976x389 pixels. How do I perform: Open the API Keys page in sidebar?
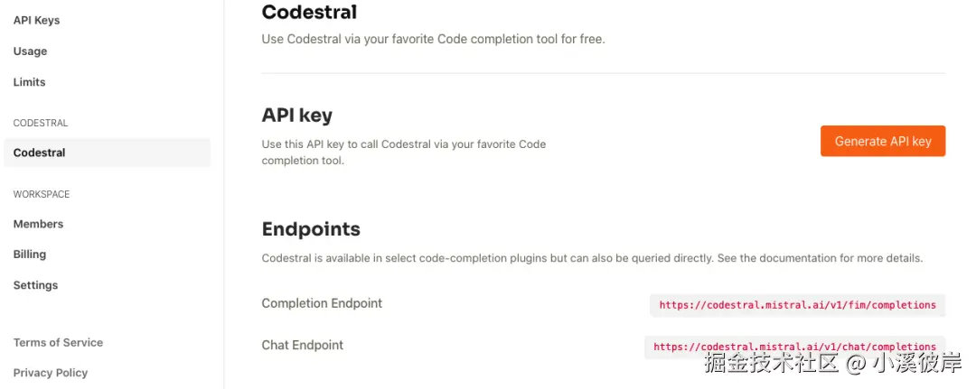pos(36,20)
